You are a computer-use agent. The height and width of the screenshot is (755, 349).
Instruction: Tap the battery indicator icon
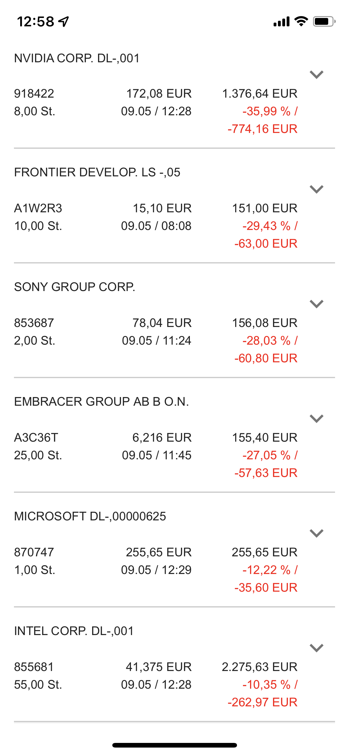(x=324, y=21)
